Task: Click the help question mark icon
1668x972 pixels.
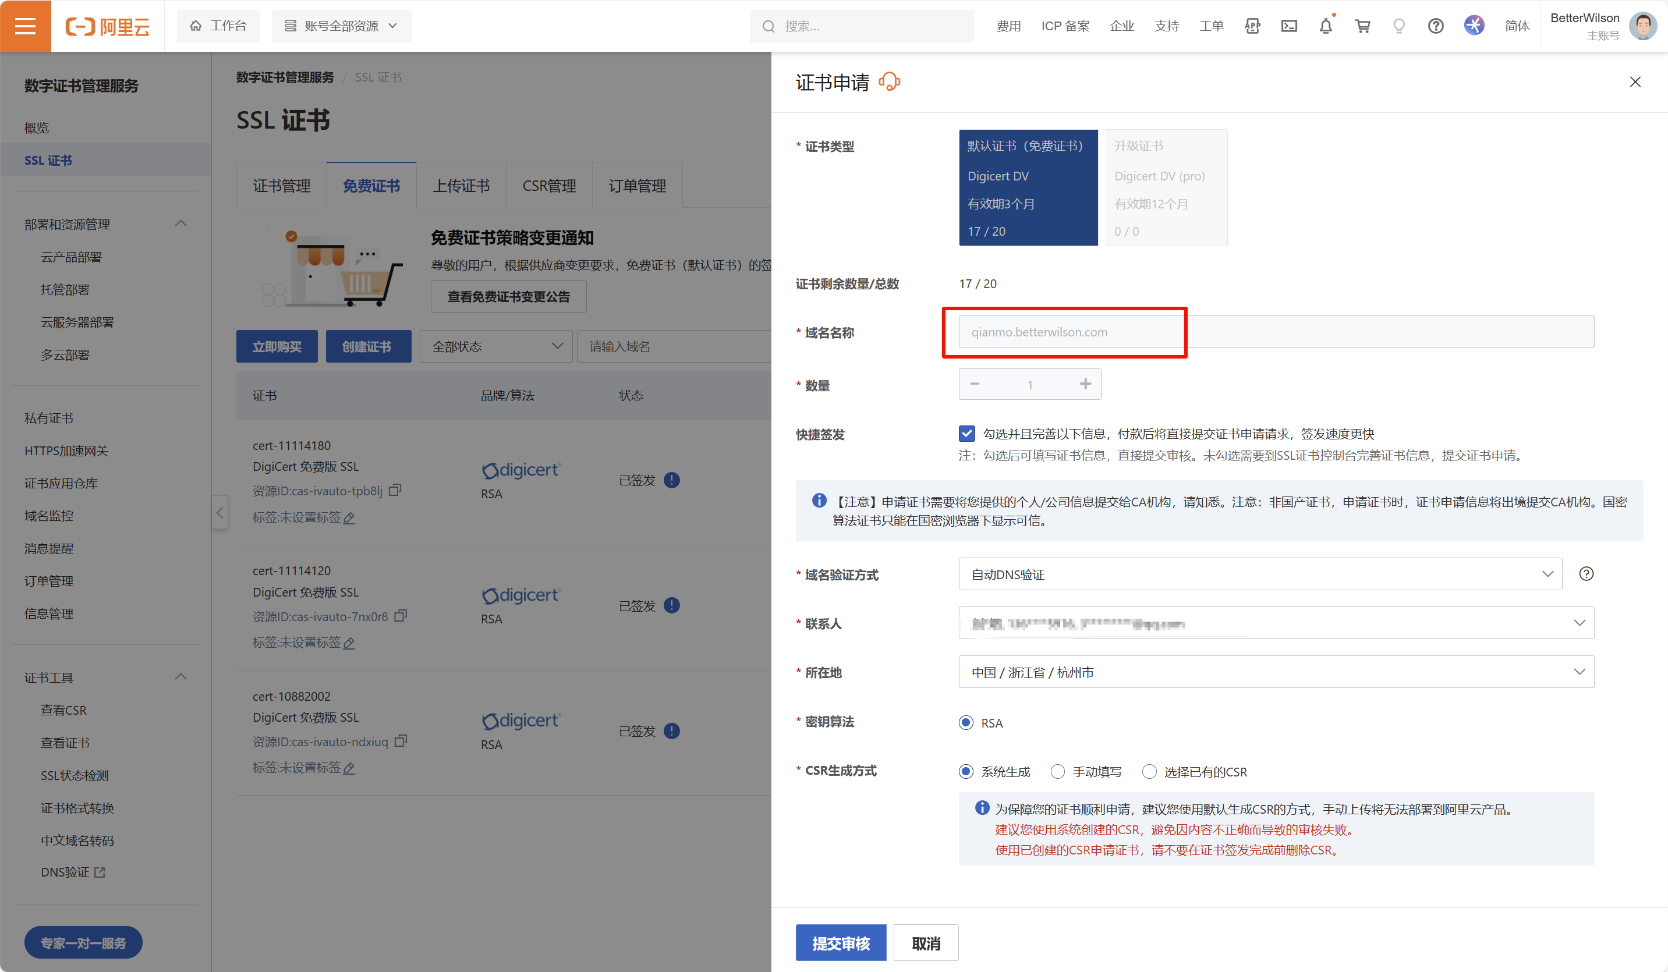Action: (1435, 26)
